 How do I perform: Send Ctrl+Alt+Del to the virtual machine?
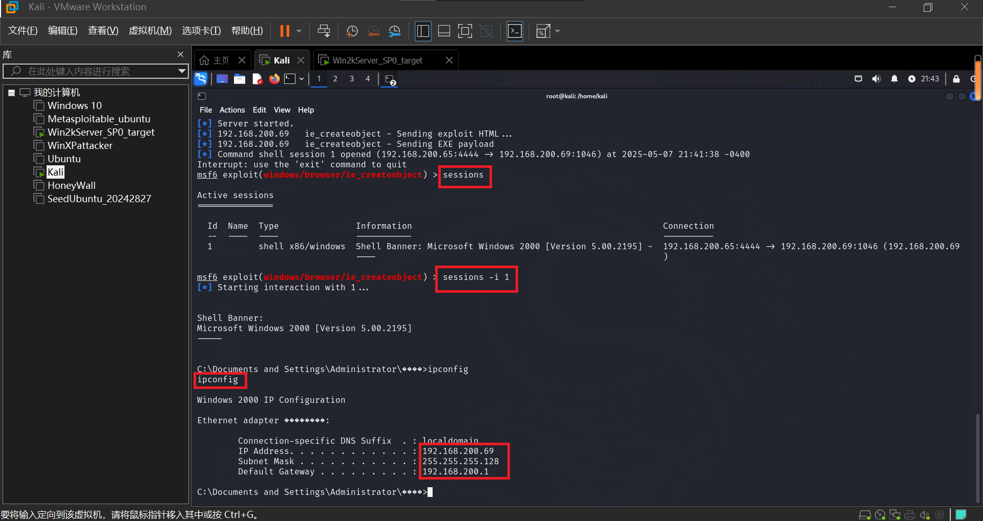tap(324, 31)
